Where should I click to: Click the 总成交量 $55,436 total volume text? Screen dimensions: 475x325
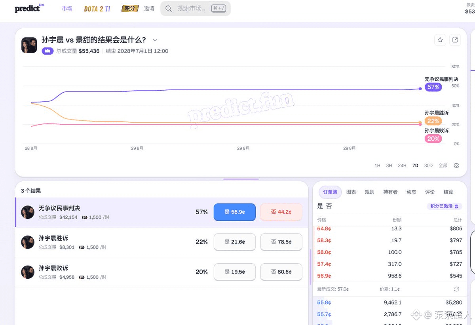78,51
